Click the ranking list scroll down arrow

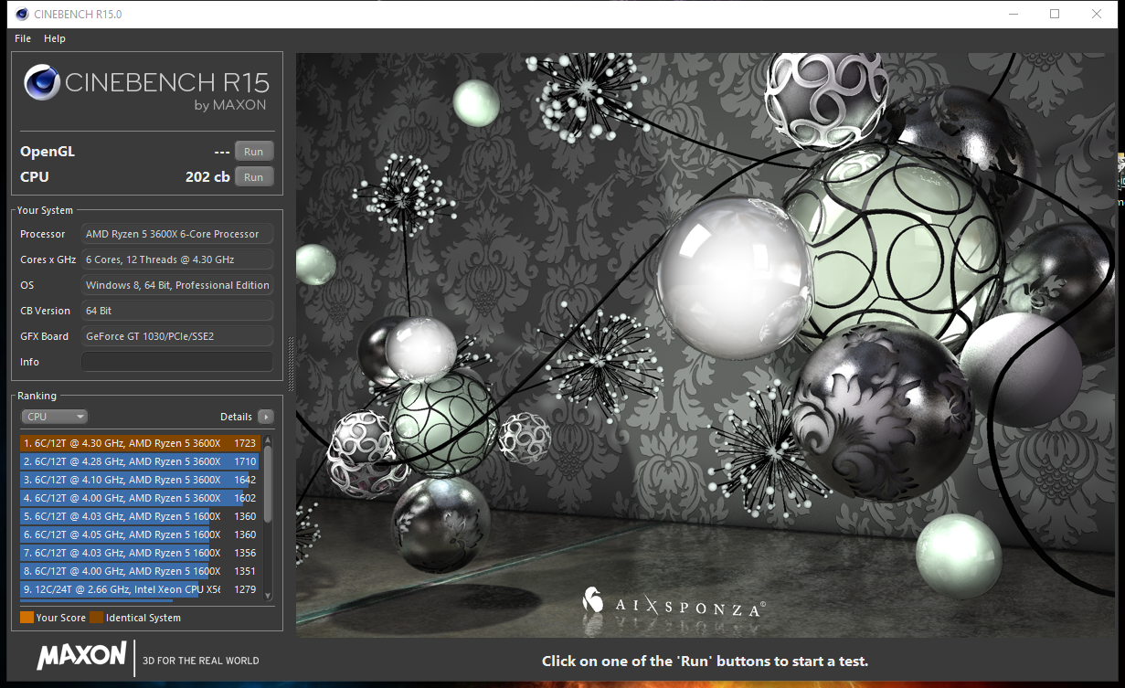tap(268, 596)
